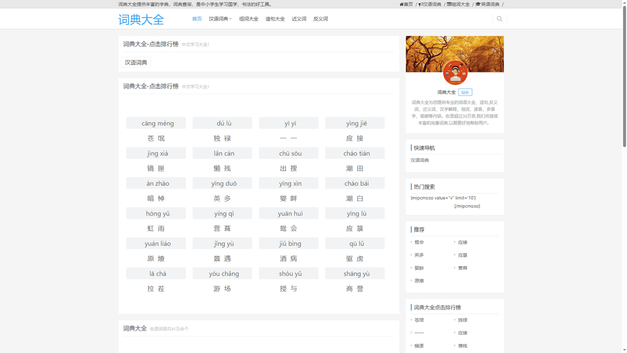Open the word 潮田 in grid
The image size is (627, 353).
(x=355, y=168)
